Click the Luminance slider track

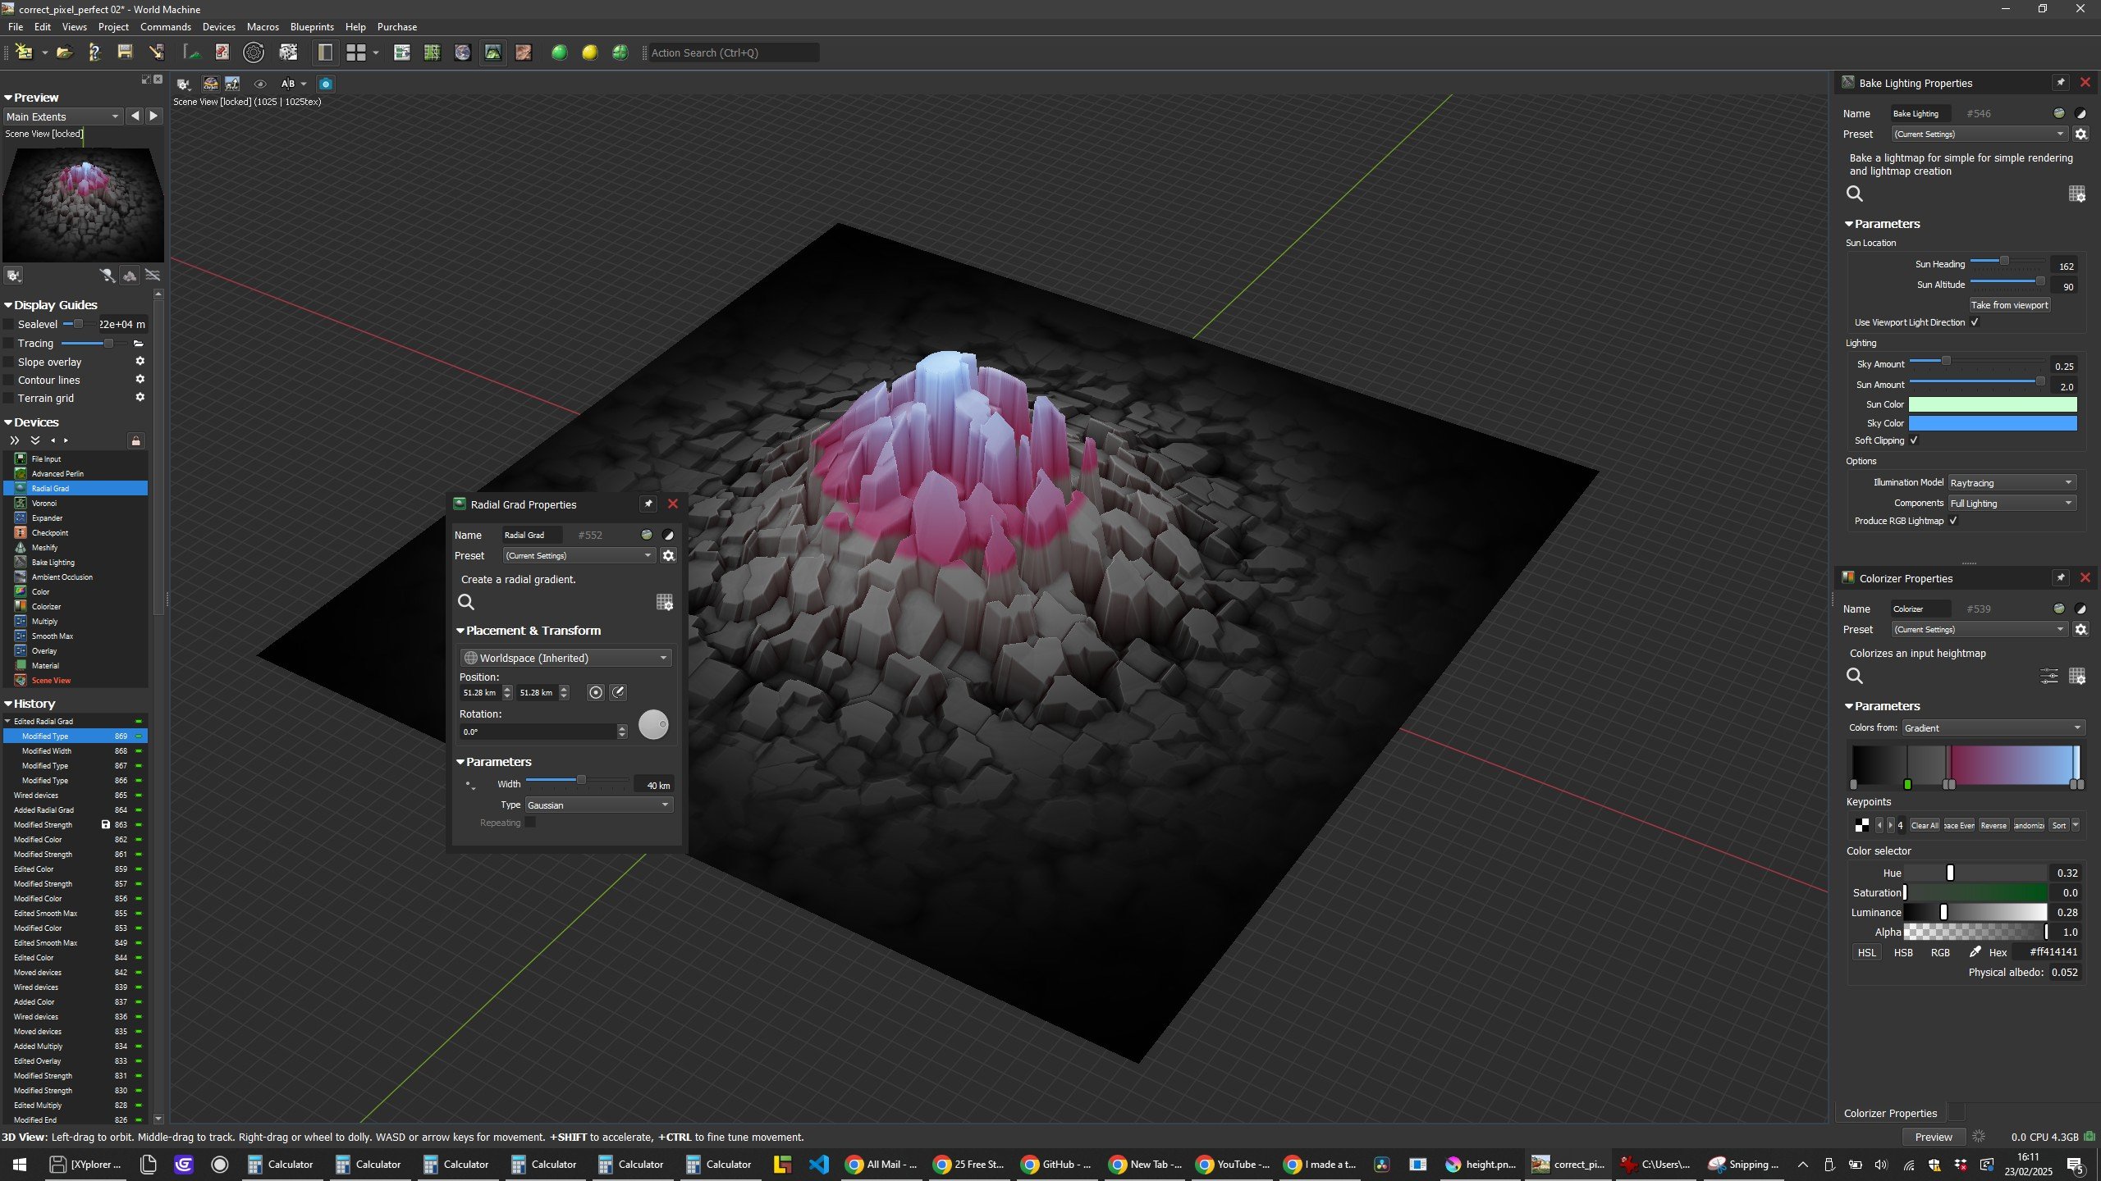1975,912
